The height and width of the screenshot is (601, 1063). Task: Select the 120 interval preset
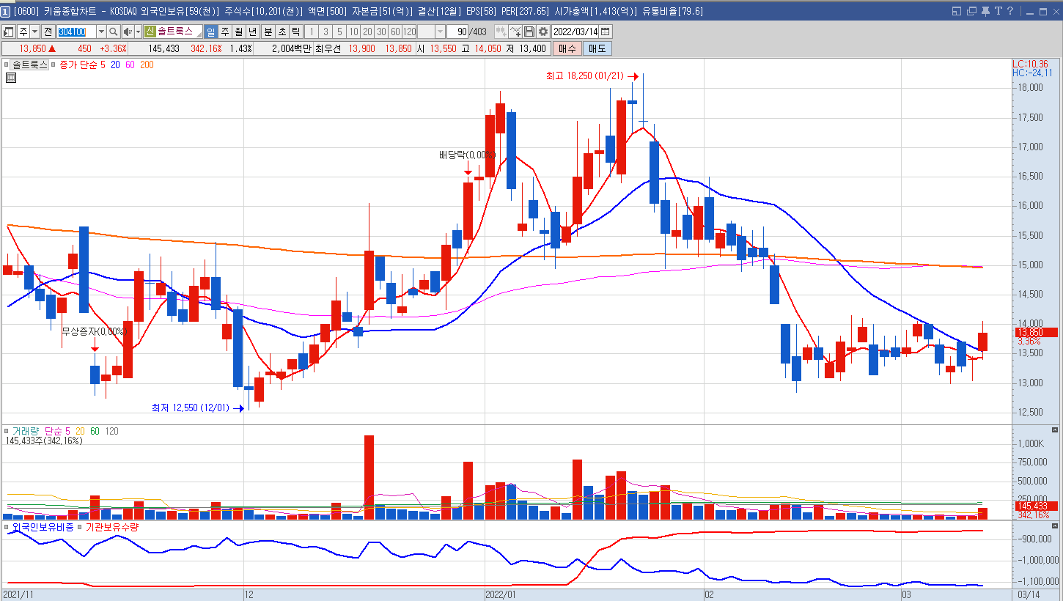409,32
